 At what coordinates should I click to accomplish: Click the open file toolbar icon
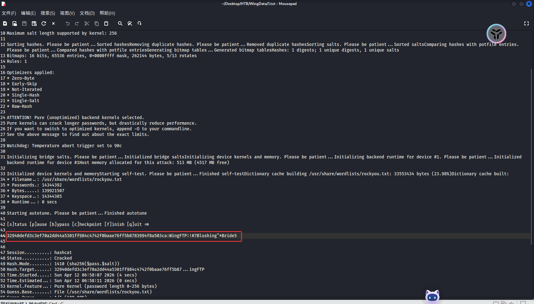15,23
